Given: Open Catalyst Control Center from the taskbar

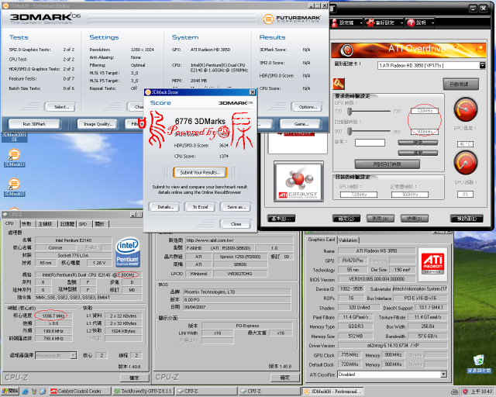Looking at the screenshot, I should (x=81, y=392).
